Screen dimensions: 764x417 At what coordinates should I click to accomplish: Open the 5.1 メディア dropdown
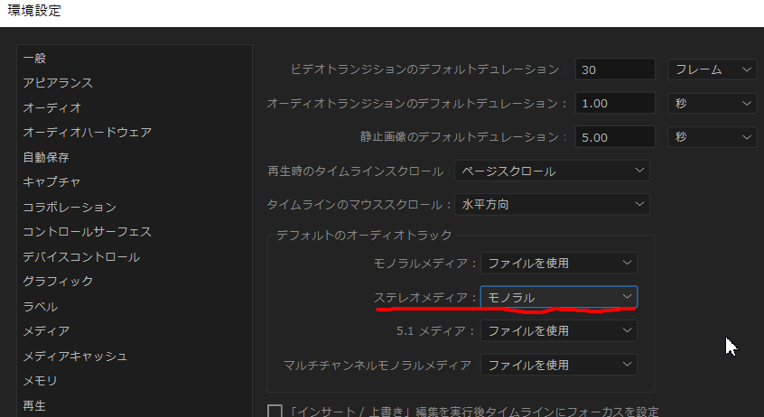coord(559,330)
